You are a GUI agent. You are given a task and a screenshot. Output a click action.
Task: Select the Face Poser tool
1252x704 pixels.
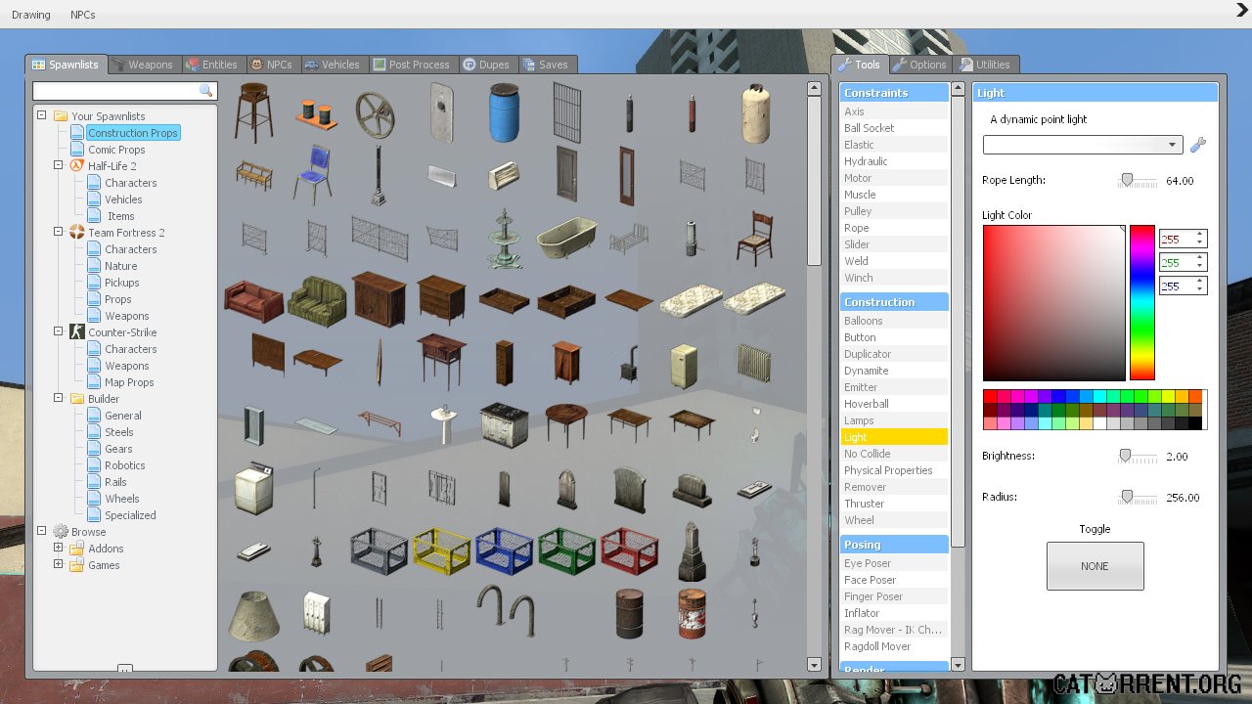[894, 580]
